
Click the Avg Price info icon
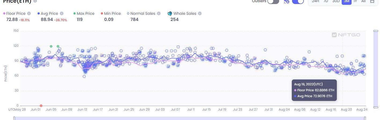62,13
